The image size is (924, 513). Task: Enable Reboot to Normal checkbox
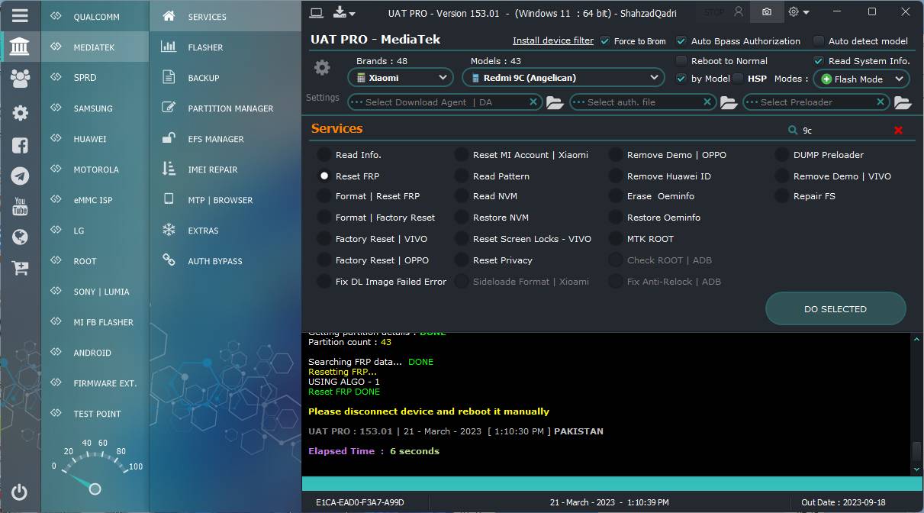[681, 61]
